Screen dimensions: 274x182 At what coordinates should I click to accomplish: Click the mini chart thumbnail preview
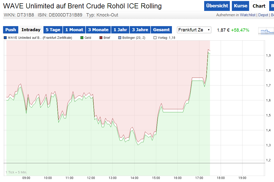(x=266, y=31)
